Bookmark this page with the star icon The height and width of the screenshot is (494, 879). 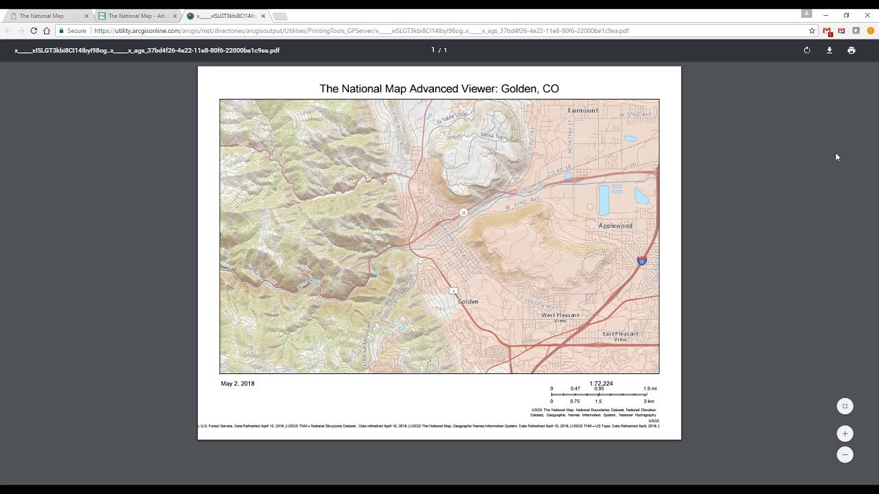click(812, 31)
